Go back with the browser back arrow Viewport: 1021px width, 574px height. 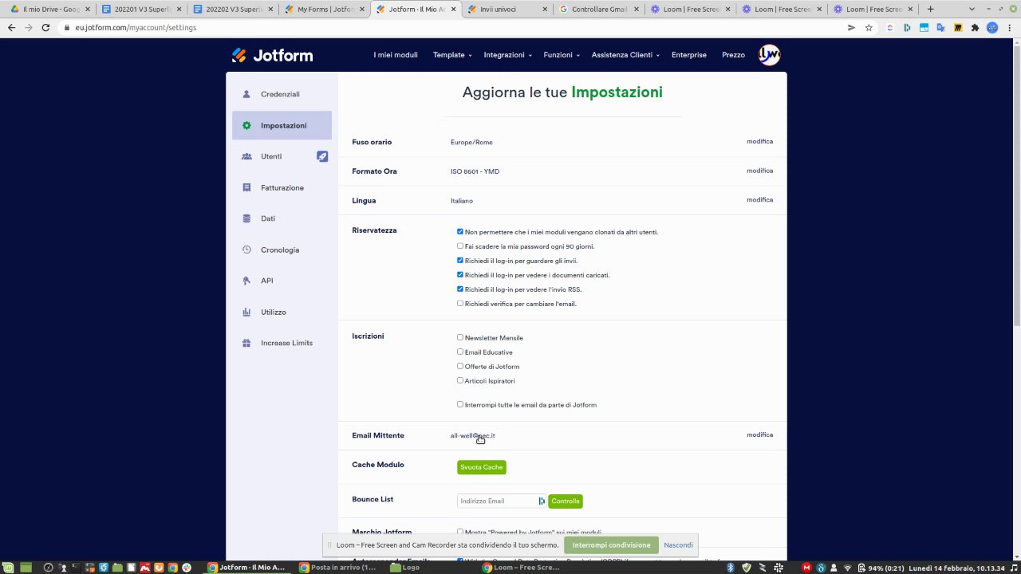(x=11, y=27)
